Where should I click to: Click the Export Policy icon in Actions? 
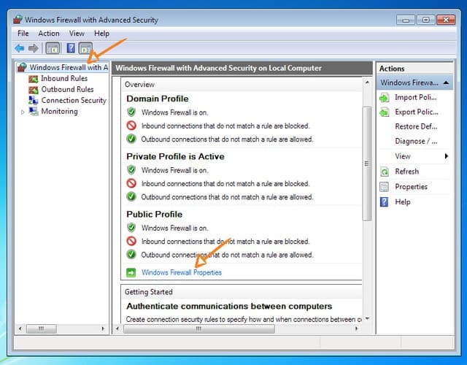click(385, 112)
